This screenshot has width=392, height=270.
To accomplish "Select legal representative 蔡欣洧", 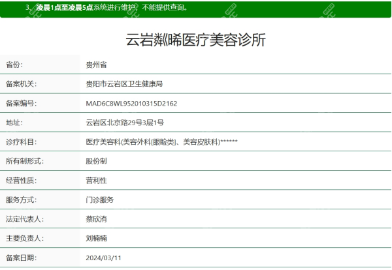I will (96, 219).
